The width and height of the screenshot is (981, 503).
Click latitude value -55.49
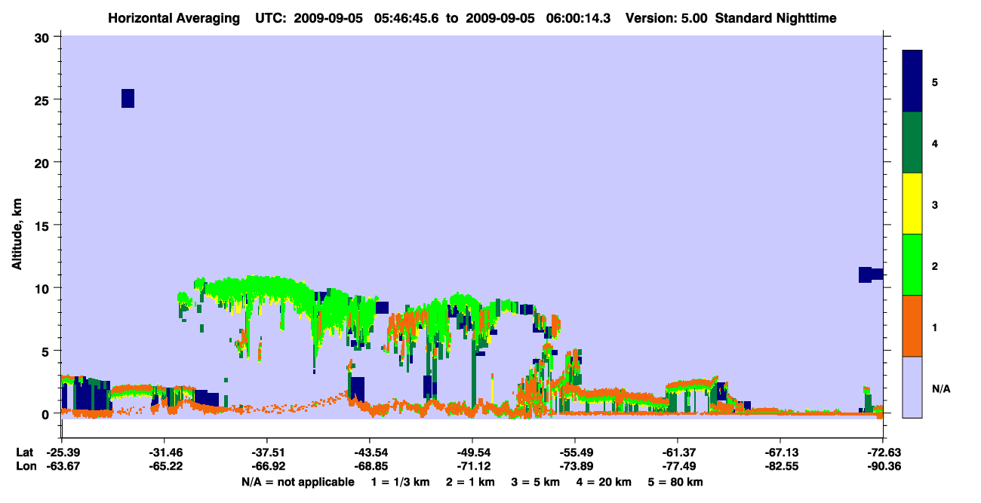pos(575,452)
